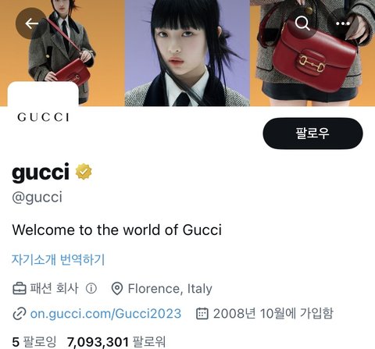375x349 pixels.
Task: Translate bio via 자기소개 번역하기
Action: (x=59, y=259)
